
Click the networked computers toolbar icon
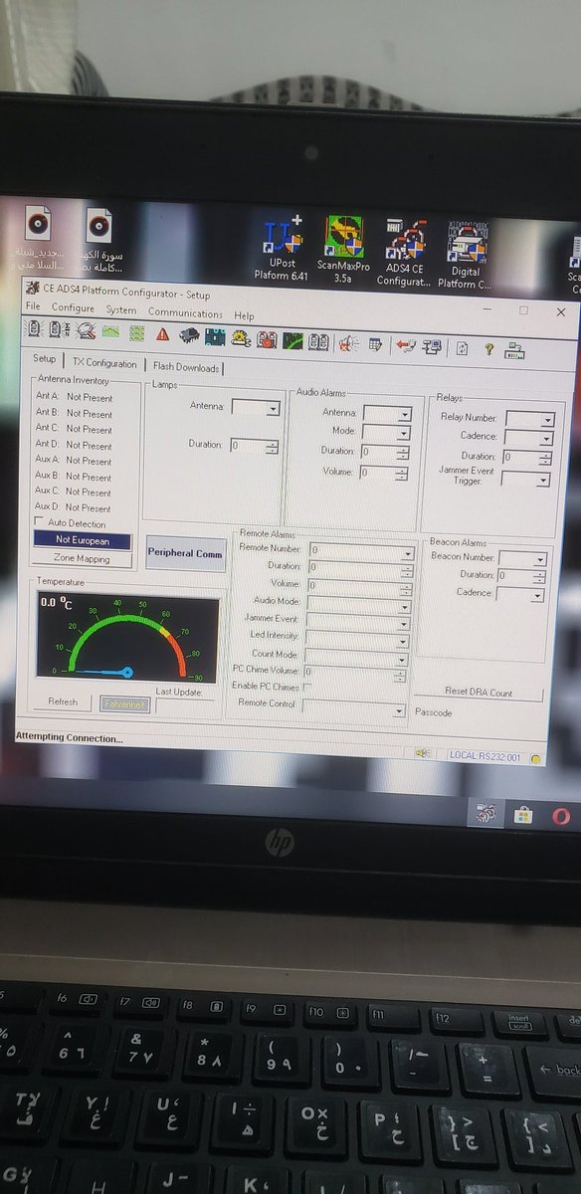point(432,345)
